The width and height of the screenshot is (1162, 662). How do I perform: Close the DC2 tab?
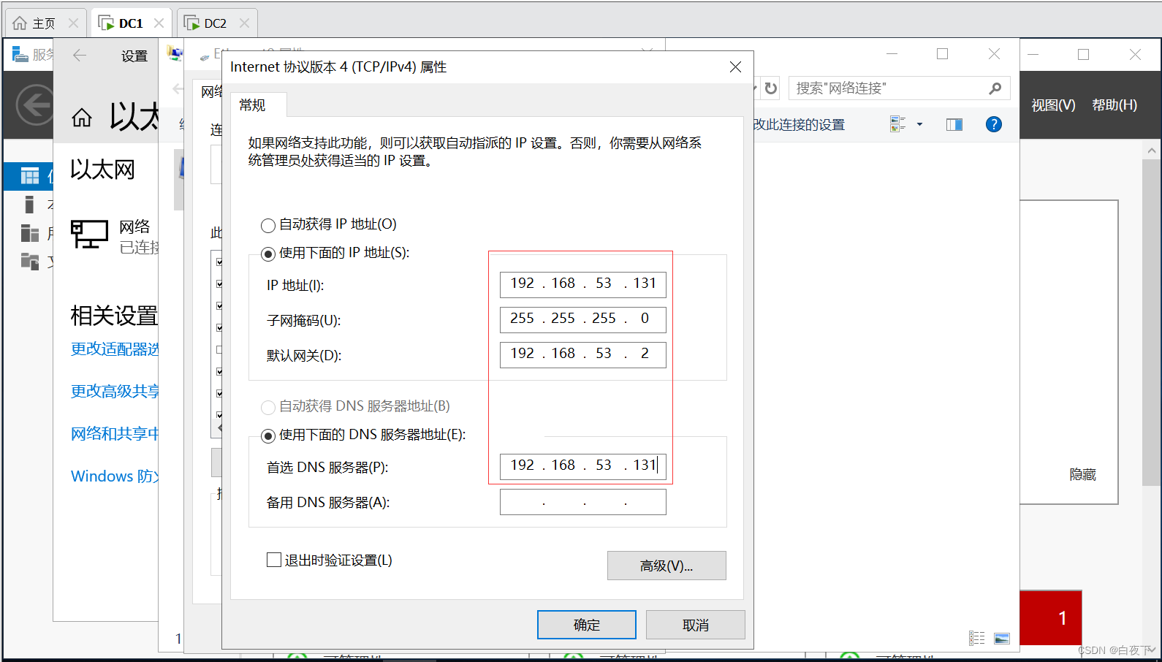pos(244,23)
